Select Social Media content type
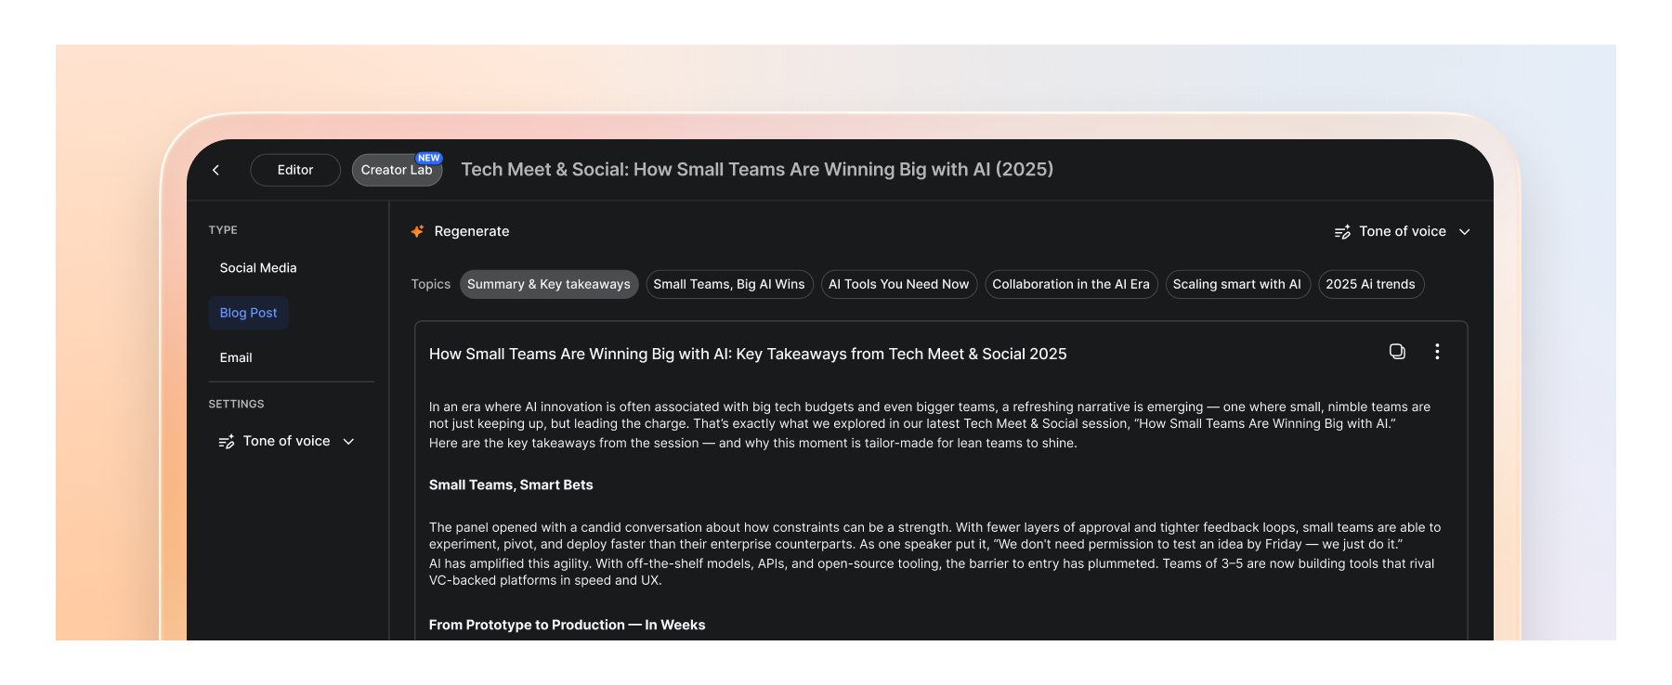Viewport: 1672px width, 685px height. [x=258, y=268]
